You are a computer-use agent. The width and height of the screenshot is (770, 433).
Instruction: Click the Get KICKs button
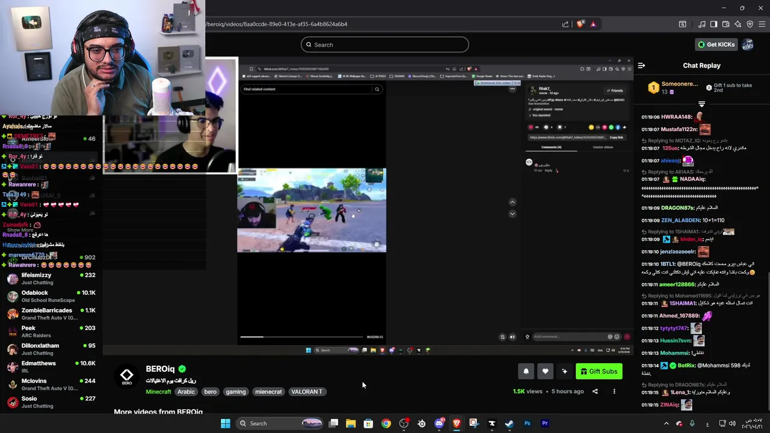[x=716, y=45]
